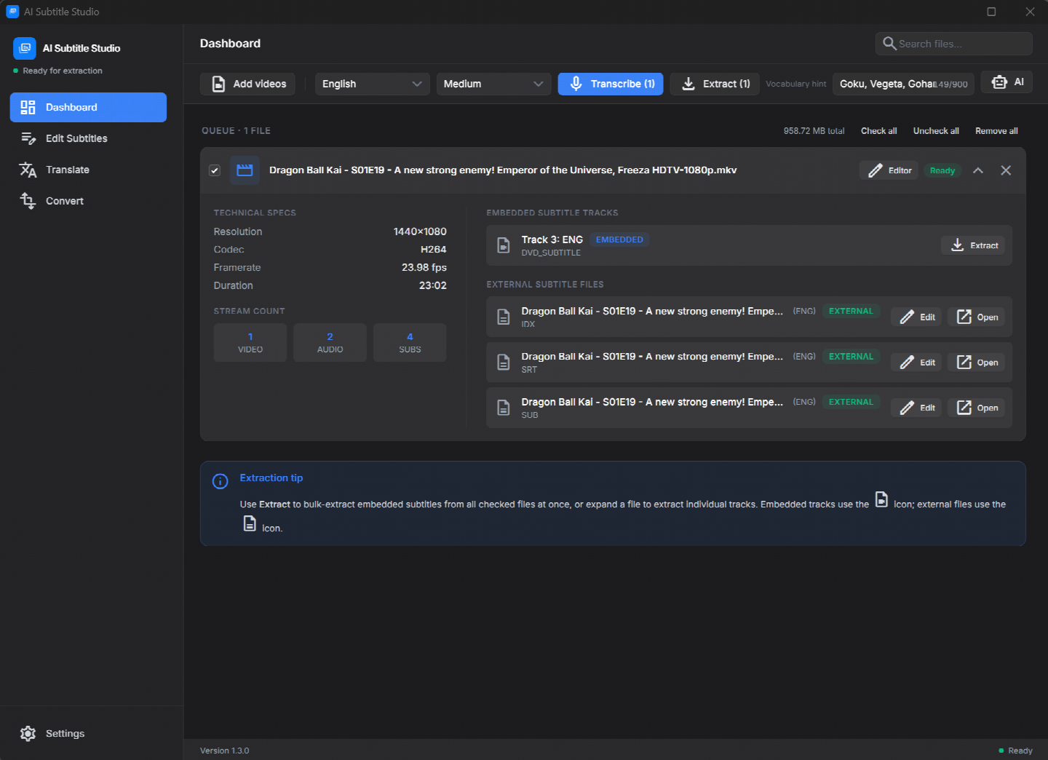
Task: Edit the IDX external subtitle file
Action: [916, 317]
